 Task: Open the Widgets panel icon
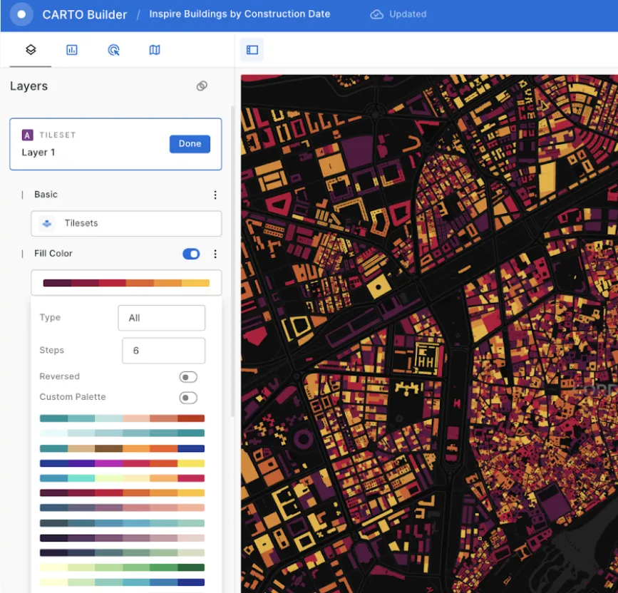71,49
